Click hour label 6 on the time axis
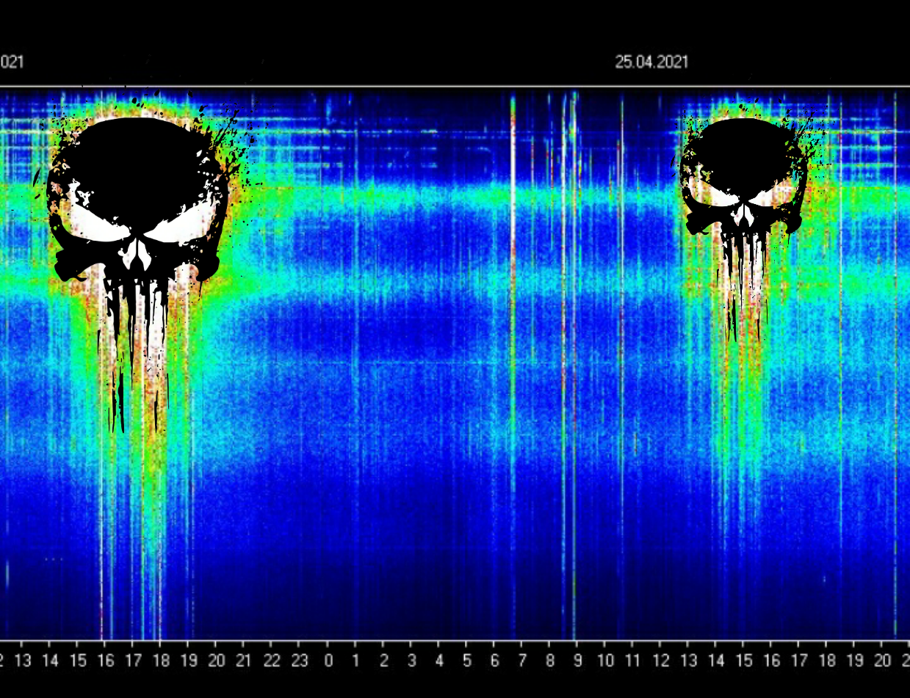 tap(494, 661)
